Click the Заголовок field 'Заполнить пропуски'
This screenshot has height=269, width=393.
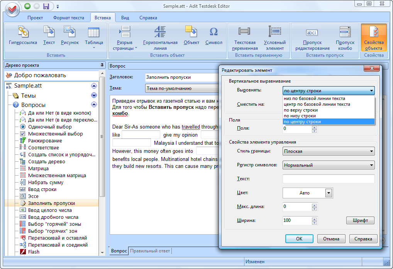(x=182, y=77)
